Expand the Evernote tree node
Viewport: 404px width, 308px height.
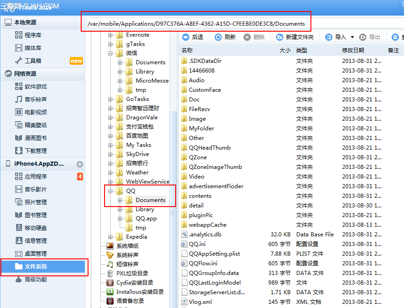point(110,35)
